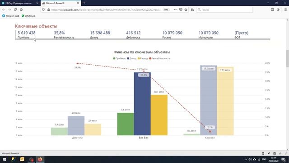The image size is (289, 163).
Task: Go forward to the next page in the browser
Action: coord(9,10)
